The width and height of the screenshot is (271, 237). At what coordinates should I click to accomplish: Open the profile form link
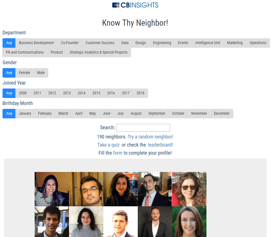click(118, 153)
